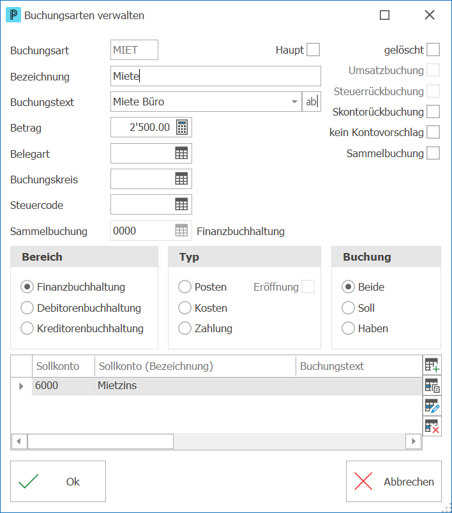452x513 pixels.
Task: Click the Buchungstext combo box text Miete Büro
Action: pos(139,102)
